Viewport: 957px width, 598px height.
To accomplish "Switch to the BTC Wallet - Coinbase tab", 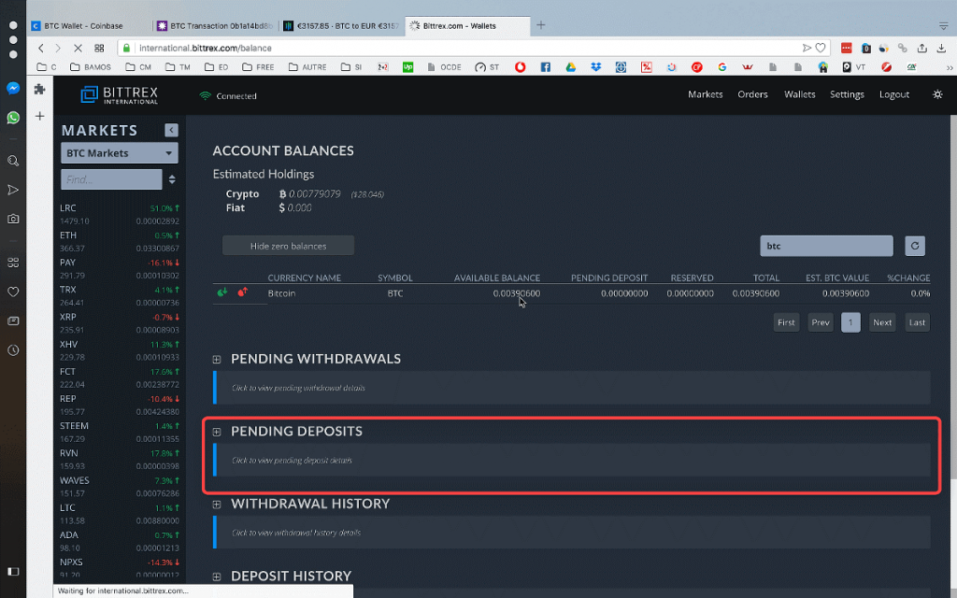I will click(90, 25).
